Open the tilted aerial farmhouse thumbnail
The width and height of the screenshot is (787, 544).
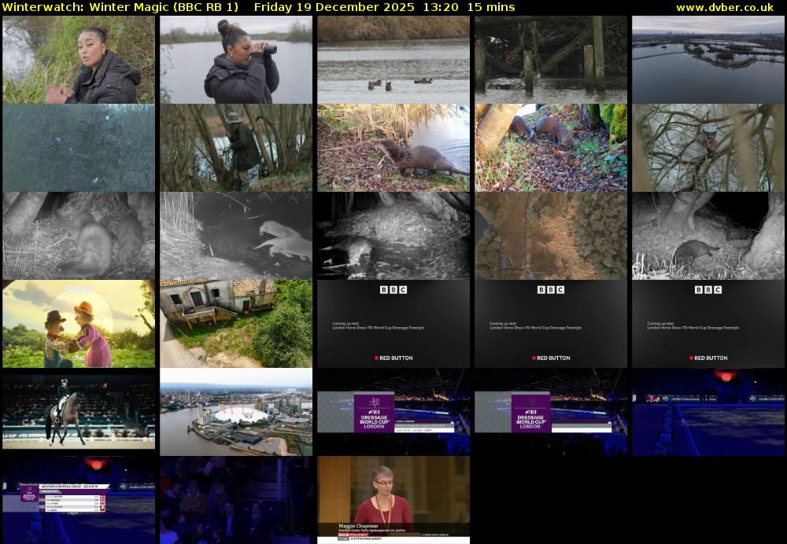[x=236, y=324]
